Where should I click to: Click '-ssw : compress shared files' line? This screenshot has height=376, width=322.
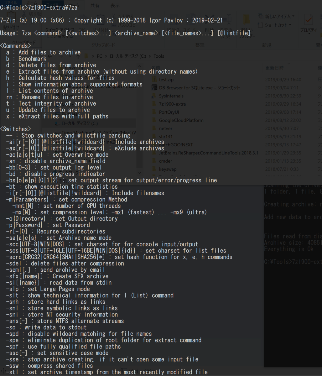(x=49, y=366)
